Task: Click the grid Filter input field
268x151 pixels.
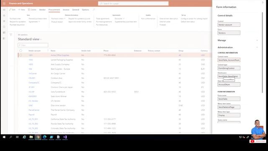Action: 33,45
